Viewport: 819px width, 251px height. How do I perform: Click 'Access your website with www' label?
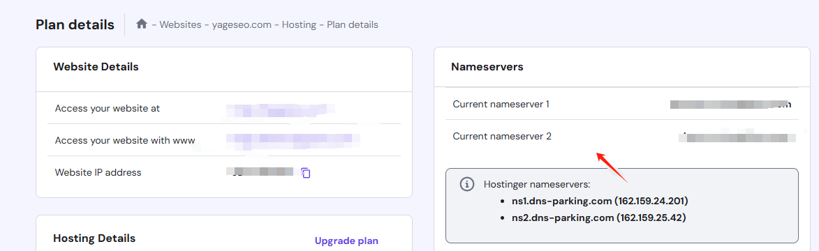coord(125,140)
